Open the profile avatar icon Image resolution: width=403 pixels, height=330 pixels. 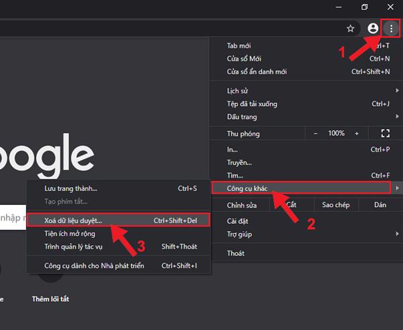(373, 28)
